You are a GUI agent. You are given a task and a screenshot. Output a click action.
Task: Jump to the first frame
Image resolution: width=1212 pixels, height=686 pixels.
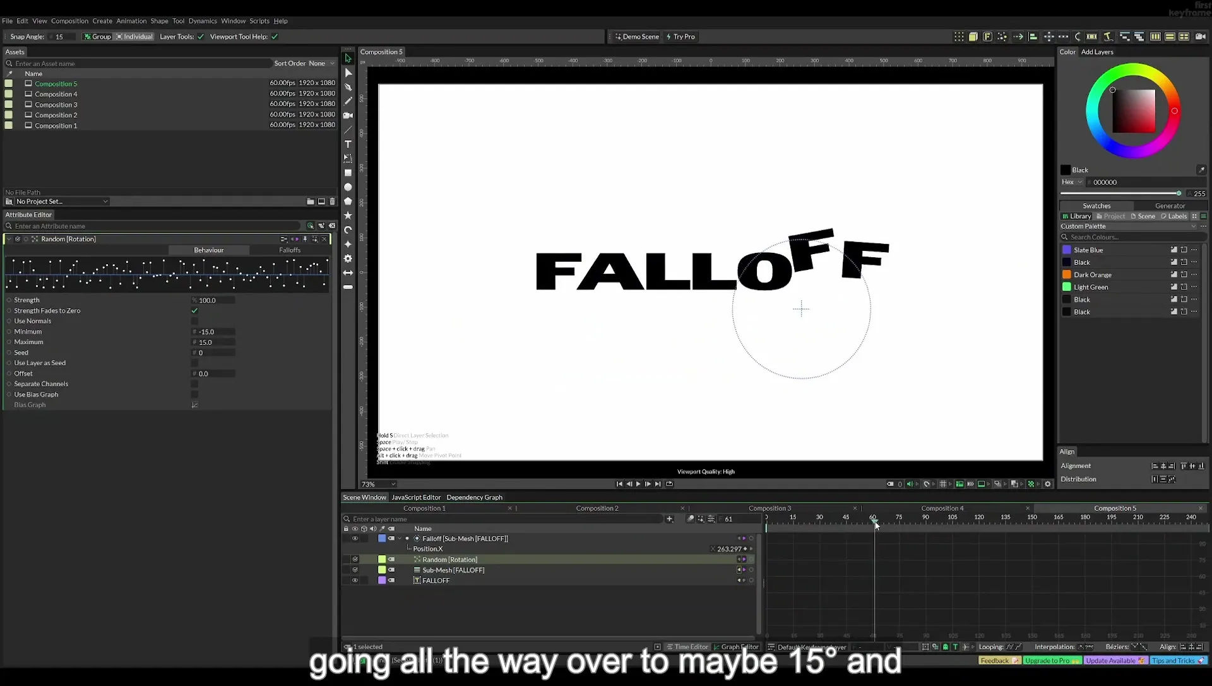[x=619, y=484]
